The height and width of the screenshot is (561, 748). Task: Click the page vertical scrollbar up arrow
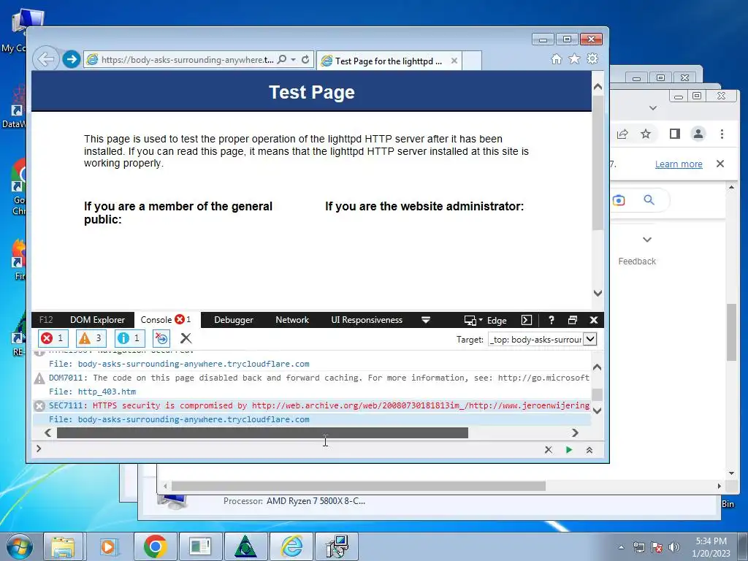pyautogui.click(x=598, y=87)
